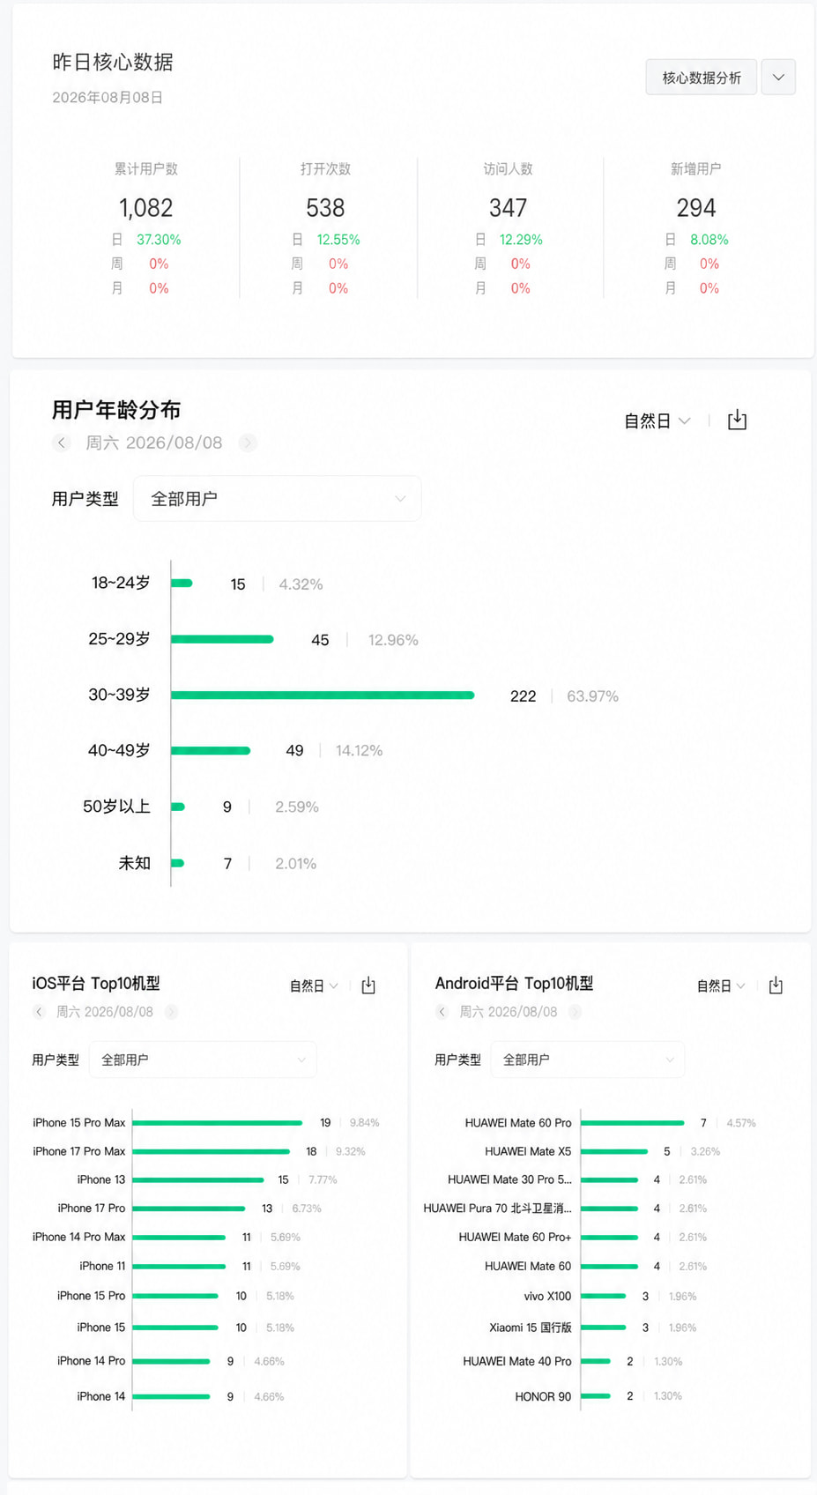Open 核心数据分析 page

click(x=702, y=78)
